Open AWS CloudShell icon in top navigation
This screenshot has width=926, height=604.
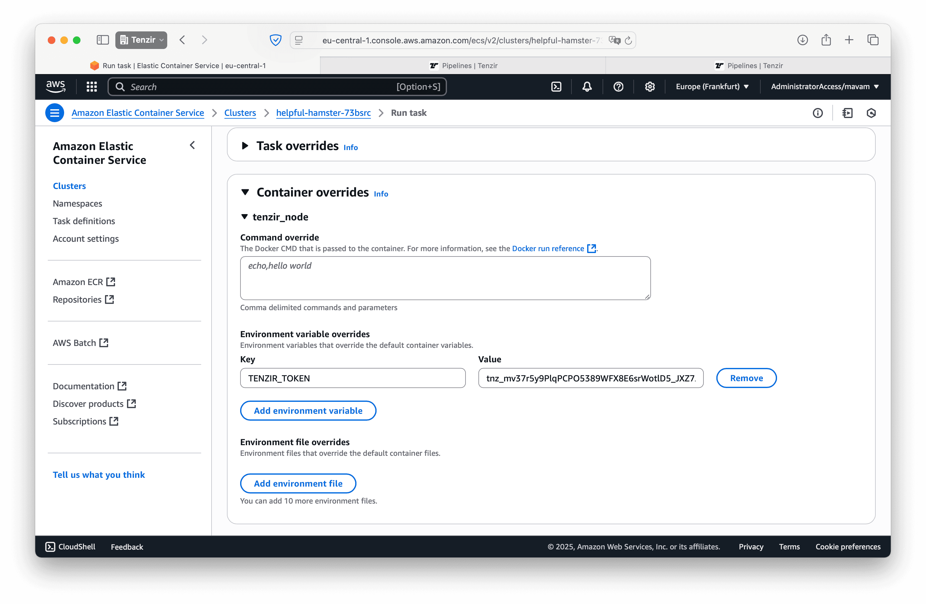point(556,87)
